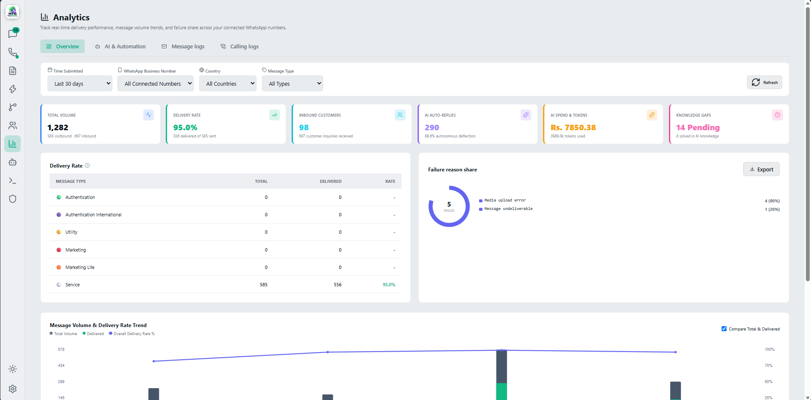Open the Last 30 days dropdown

pyautogui.click(x=80, y=84)
